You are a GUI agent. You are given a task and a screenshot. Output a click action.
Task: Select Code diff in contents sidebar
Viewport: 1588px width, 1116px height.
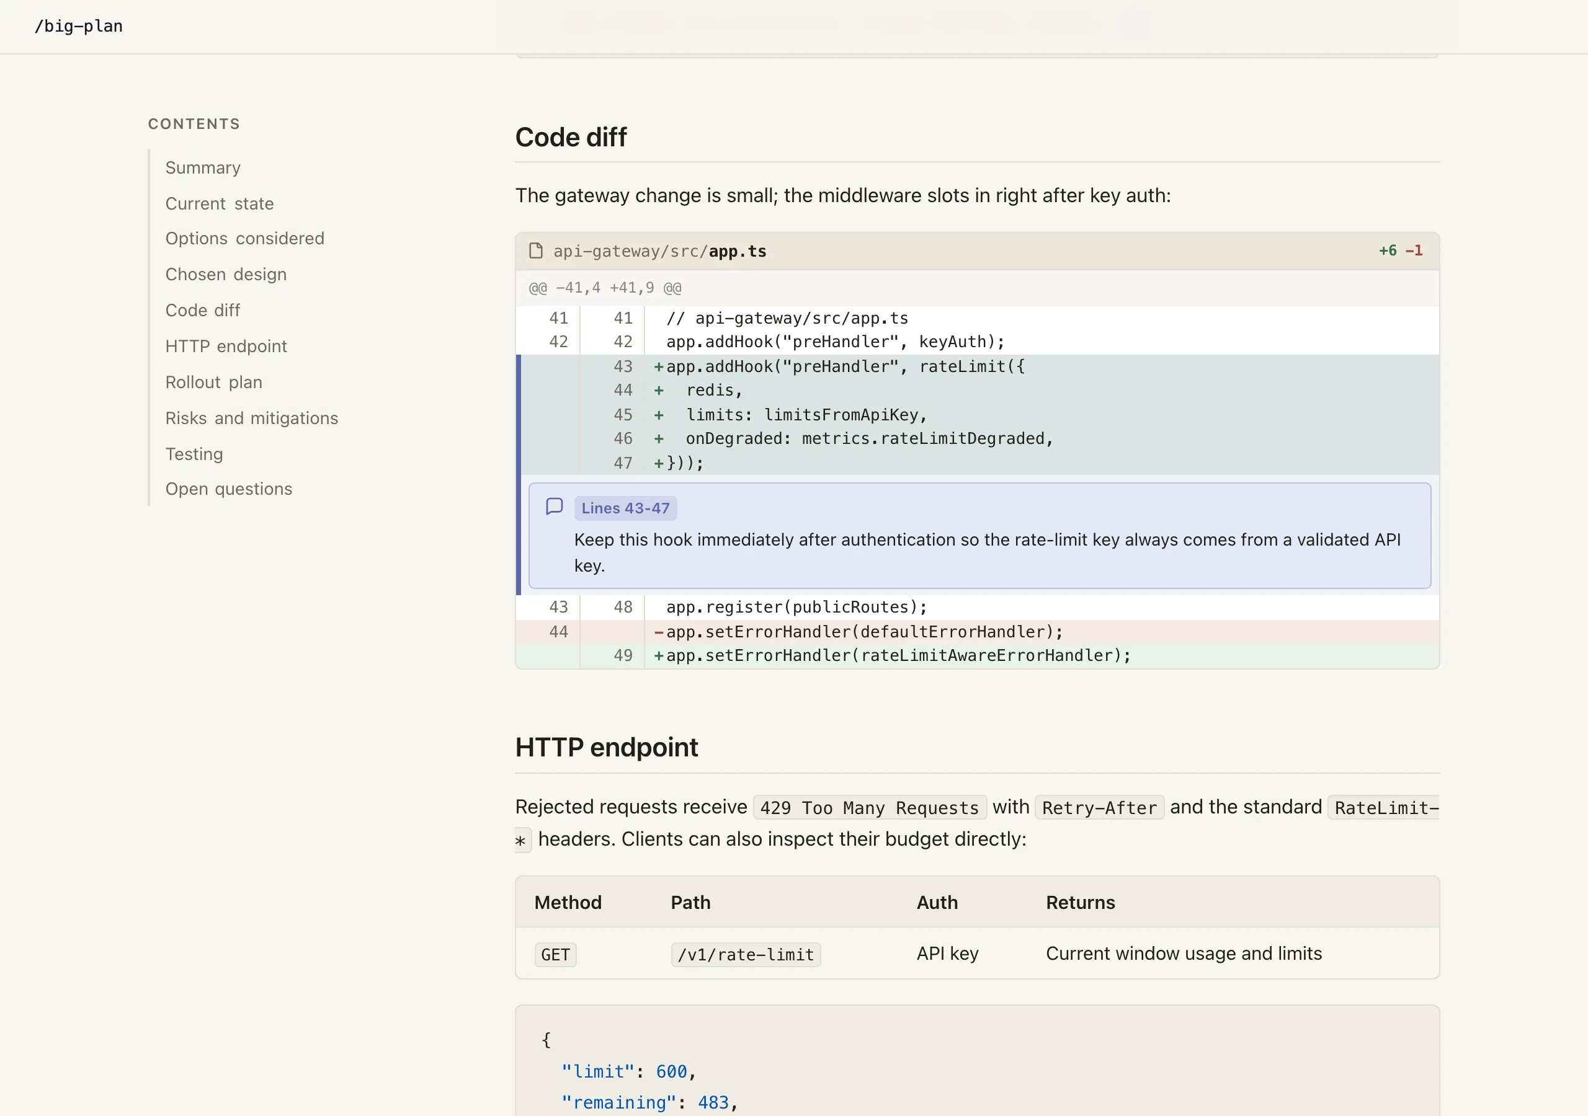(203, 311)
